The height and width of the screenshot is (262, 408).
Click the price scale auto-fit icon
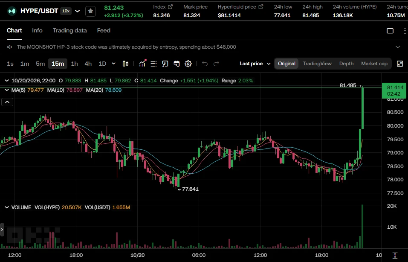(395, 255)
